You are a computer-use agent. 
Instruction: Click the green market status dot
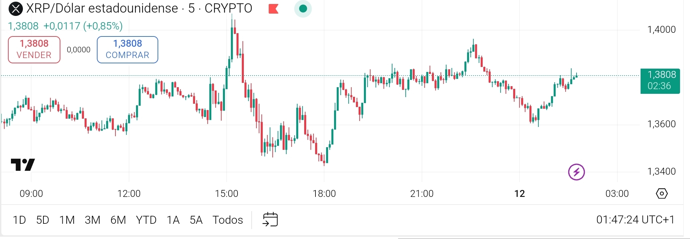click(x=303, y=9)
